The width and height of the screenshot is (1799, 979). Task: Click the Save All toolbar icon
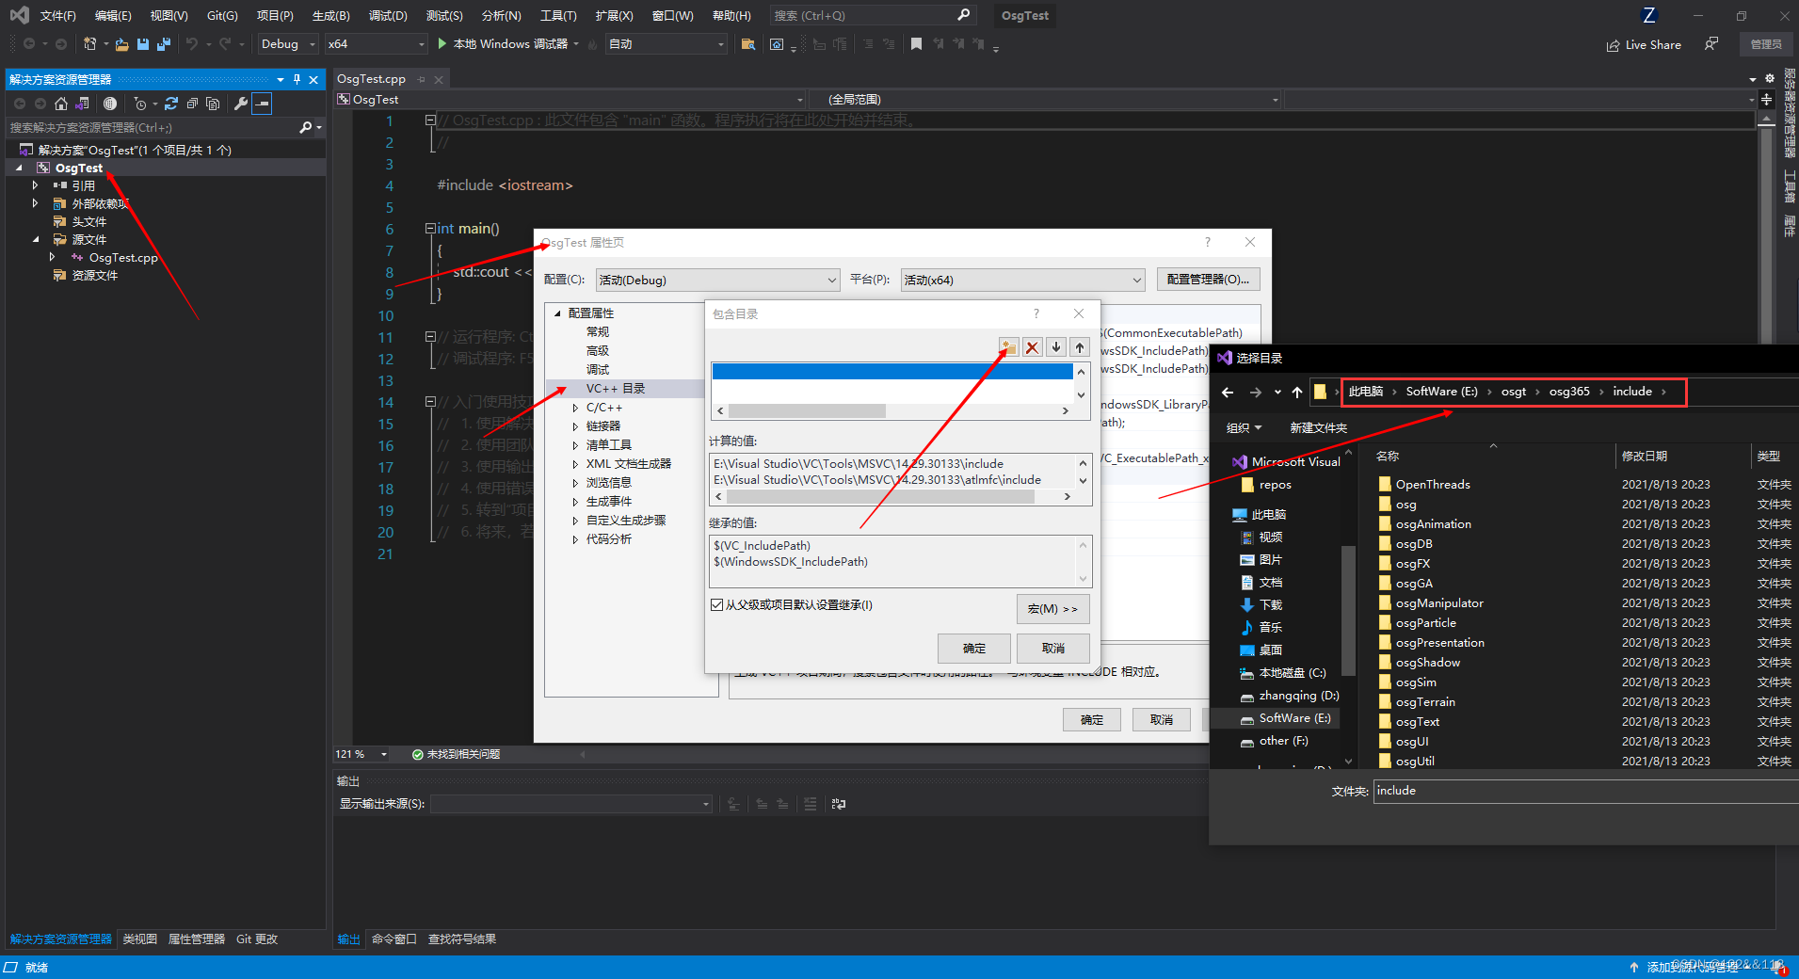click(x=162, y=43)
